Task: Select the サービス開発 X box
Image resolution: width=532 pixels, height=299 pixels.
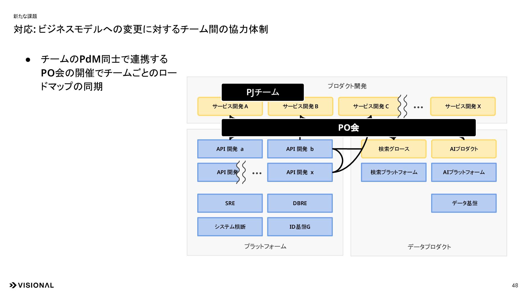Action: click(463, 106)
